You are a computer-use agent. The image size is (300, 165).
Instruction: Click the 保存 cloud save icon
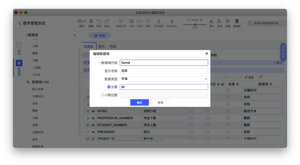point(80,21)
